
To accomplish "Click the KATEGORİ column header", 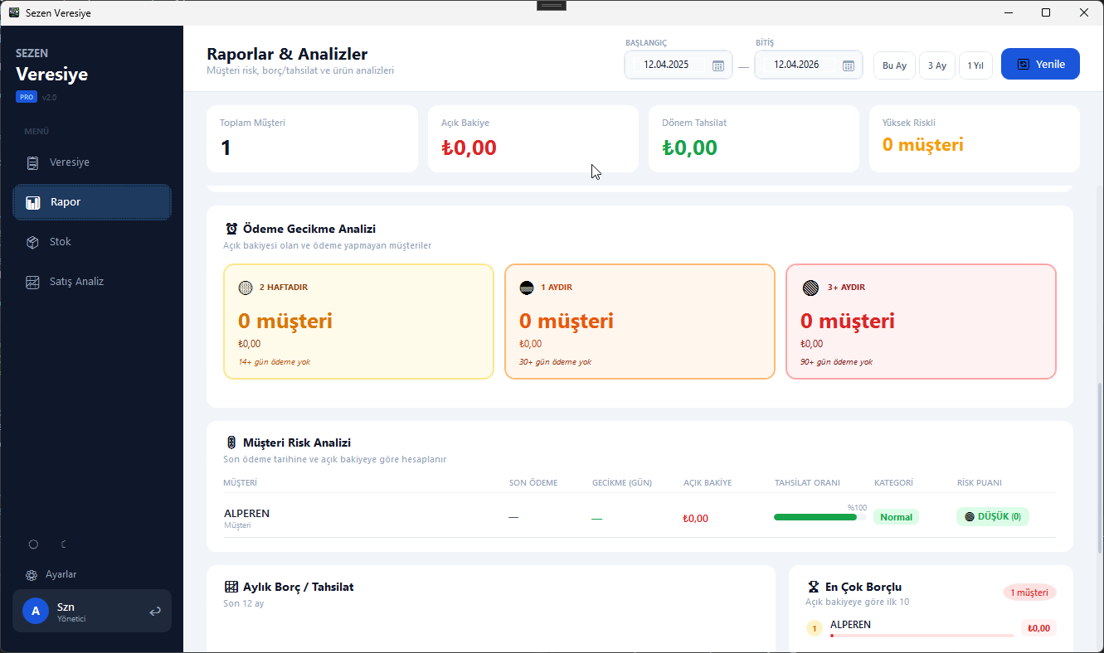I will (893, 483).
